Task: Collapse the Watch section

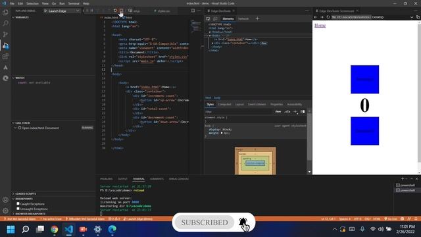Action: 53,78
